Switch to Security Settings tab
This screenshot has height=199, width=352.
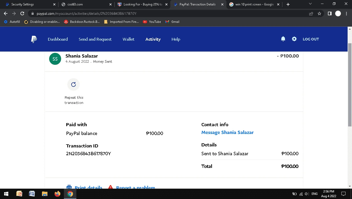[28, 4]
